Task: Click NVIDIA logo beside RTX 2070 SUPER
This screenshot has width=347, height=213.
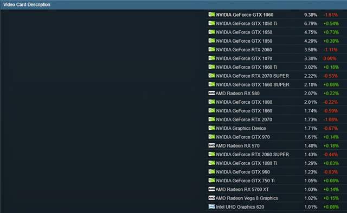Action: [x=211, y=76]
